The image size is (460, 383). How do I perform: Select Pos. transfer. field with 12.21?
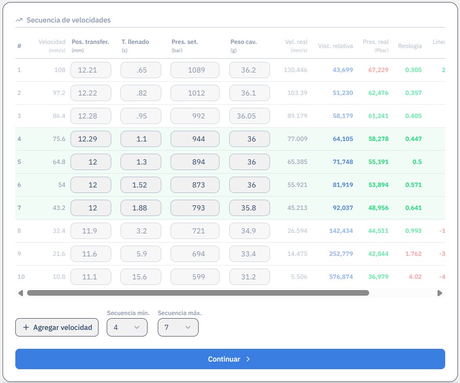point(91,70)
